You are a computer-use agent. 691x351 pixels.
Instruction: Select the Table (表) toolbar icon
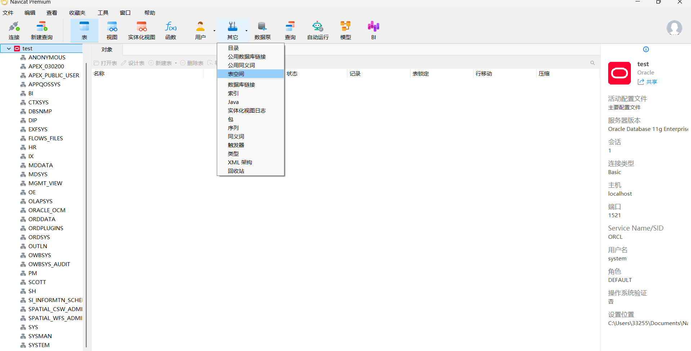pos(84,30)
